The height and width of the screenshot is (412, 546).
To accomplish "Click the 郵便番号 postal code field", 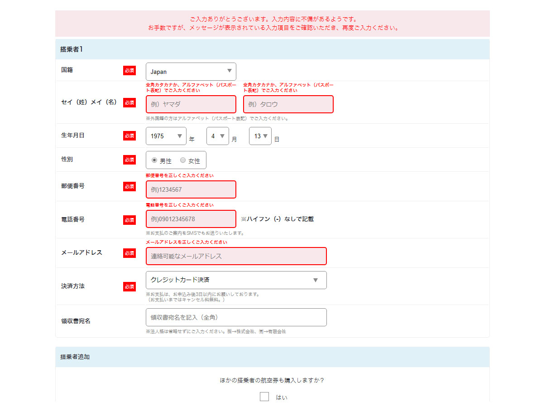I will (191, 189).
